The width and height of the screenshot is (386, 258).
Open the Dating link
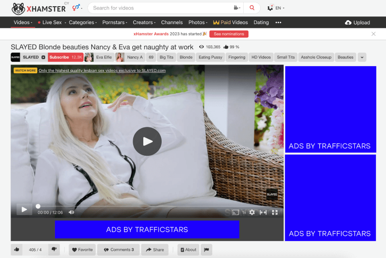point(261,22)
